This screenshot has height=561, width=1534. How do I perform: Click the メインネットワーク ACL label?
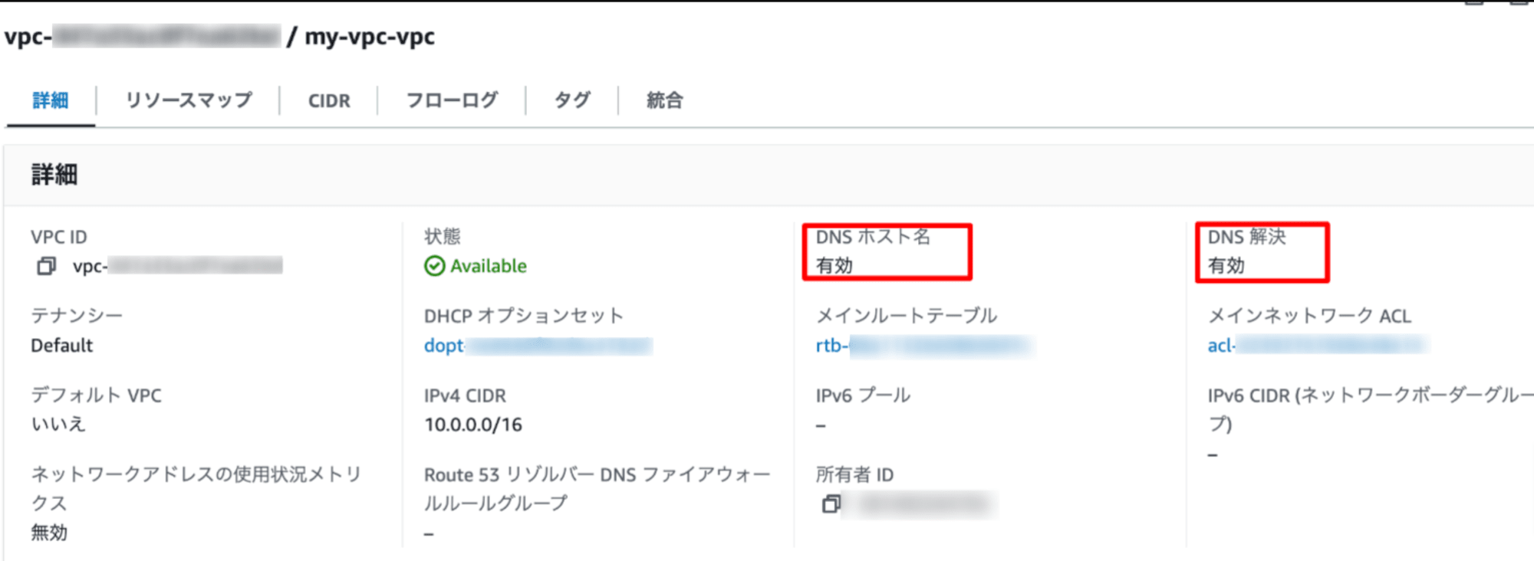click(x=1309, y=316)
